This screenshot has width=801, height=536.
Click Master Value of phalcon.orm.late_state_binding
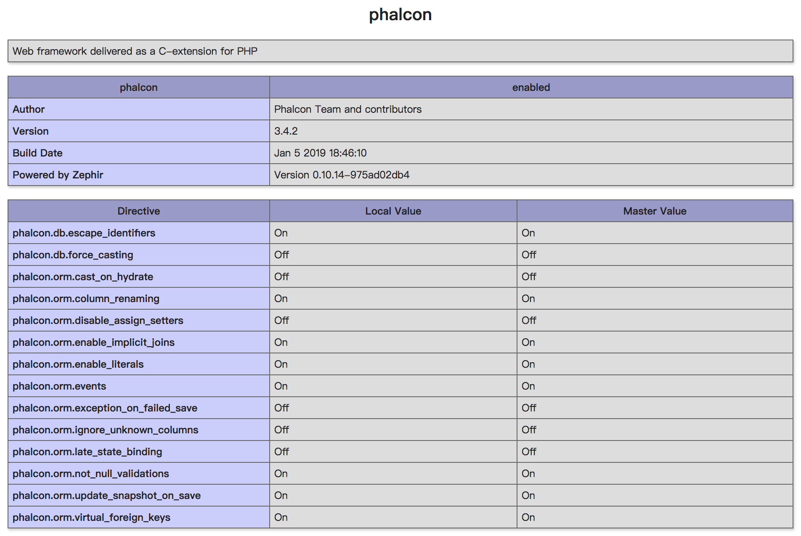(529, 452)
